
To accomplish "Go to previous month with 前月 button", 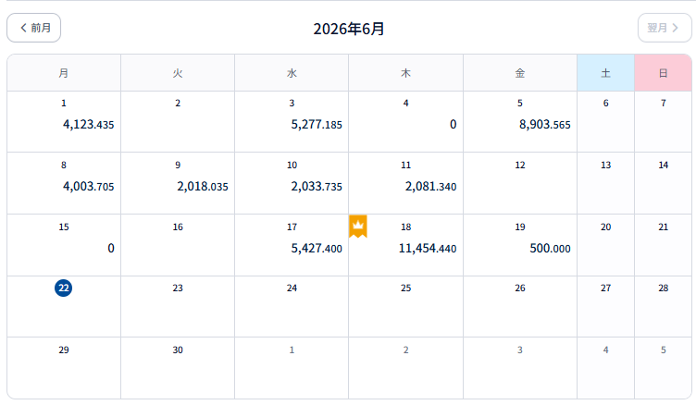I will (x=33, y=28).
